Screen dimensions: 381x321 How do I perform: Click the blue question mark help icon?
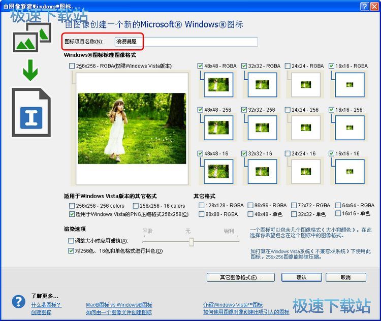click(18, 302)
